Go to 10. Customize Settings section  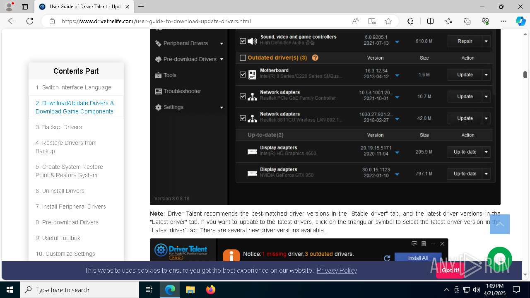pos(65,254)
